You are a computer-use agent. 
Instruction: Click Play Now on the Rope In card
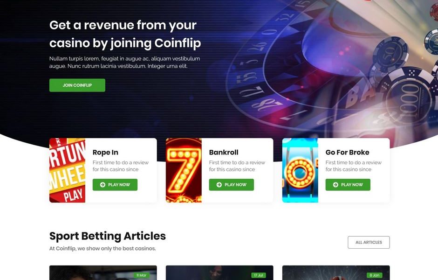(115, 185)
